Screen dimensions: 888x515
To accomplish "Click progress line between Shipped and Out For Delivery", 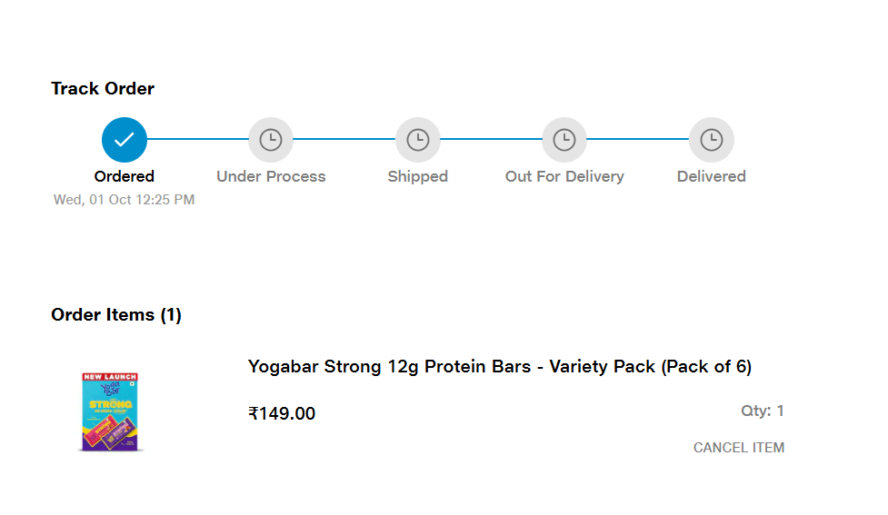I will pos(491,140).
